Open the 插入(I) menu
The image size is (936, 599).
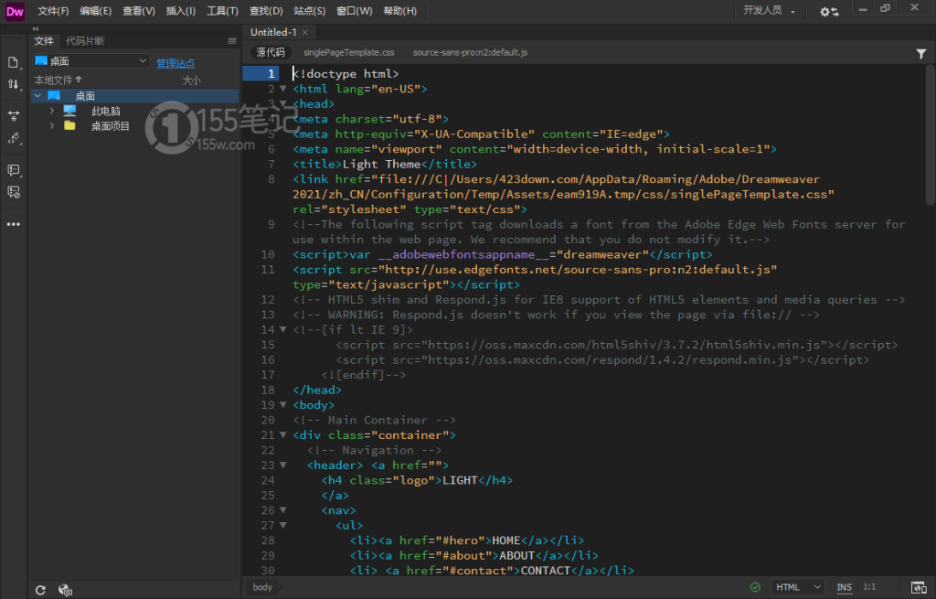180,11
